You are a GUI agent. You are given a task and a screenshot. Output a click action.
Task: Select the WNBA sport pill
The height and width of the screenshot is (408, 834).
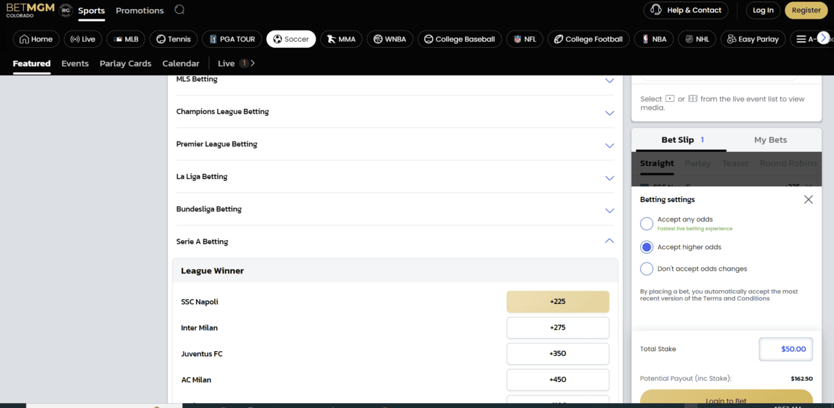coord(391,39)
